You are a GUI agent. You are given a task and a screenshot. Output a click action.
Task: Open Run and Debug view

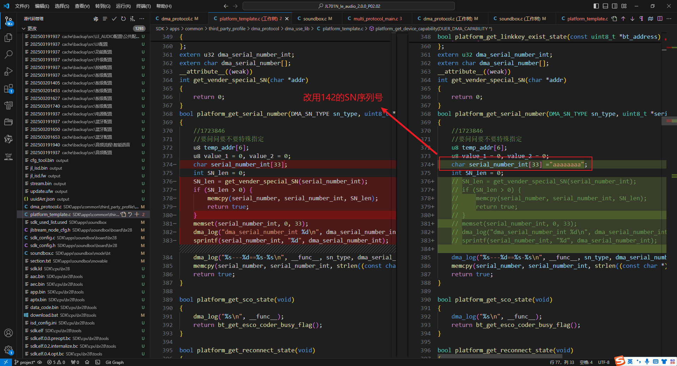(x=8, y=71)
